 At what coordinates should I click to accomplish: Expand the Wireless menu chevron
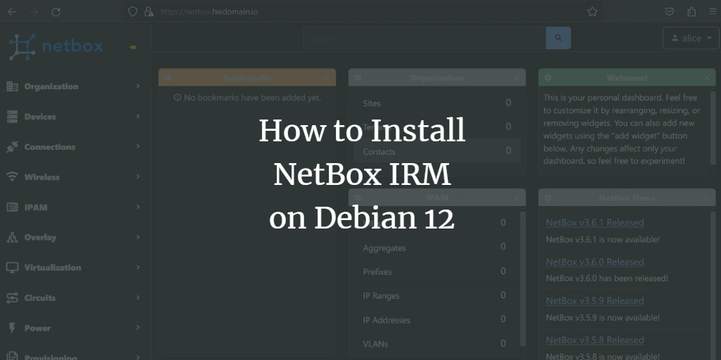[137, 176]
